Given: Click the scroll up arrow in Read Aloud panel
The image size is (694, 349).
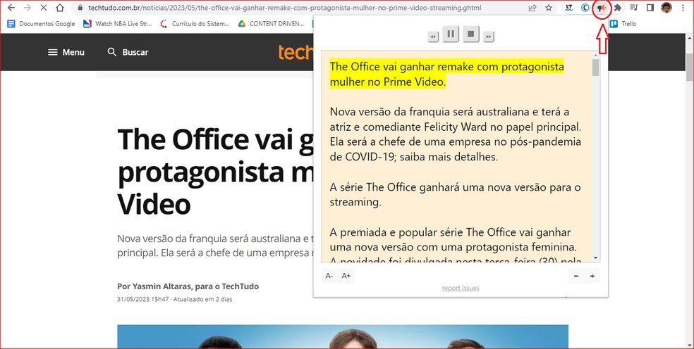Looking at the screenshot, I should tap(595, 54).
